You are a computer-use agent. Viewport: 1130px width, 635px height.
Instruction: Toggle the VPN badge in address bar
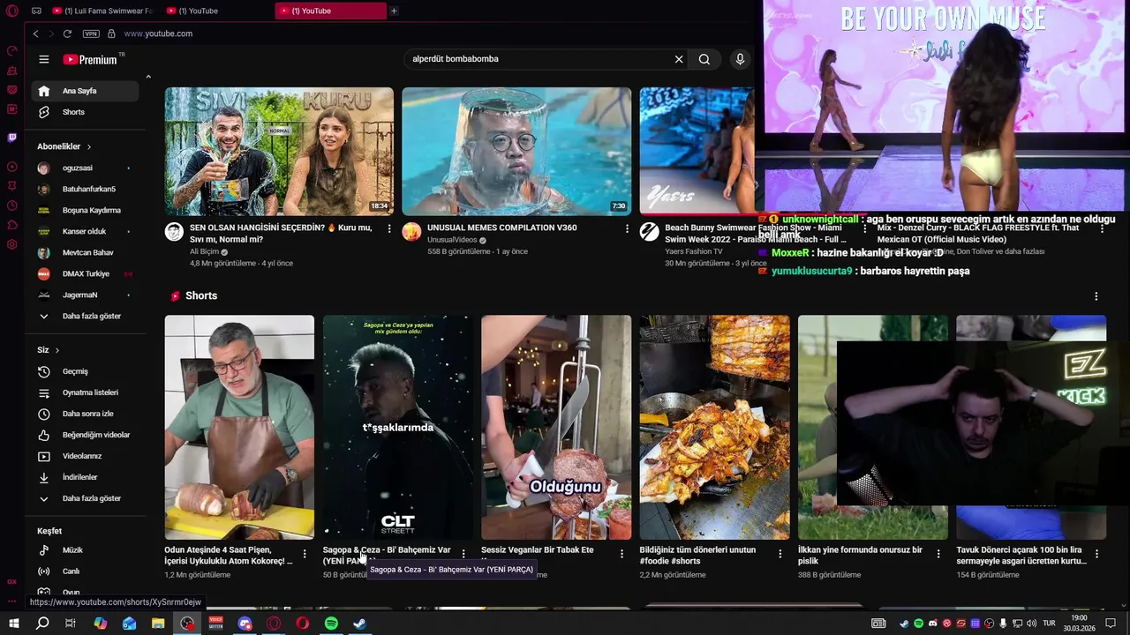[x=91, y=34]
